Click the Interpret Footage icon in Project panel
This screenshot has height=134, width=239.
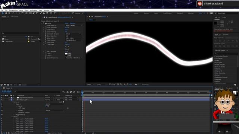click(x=1, y=85)
